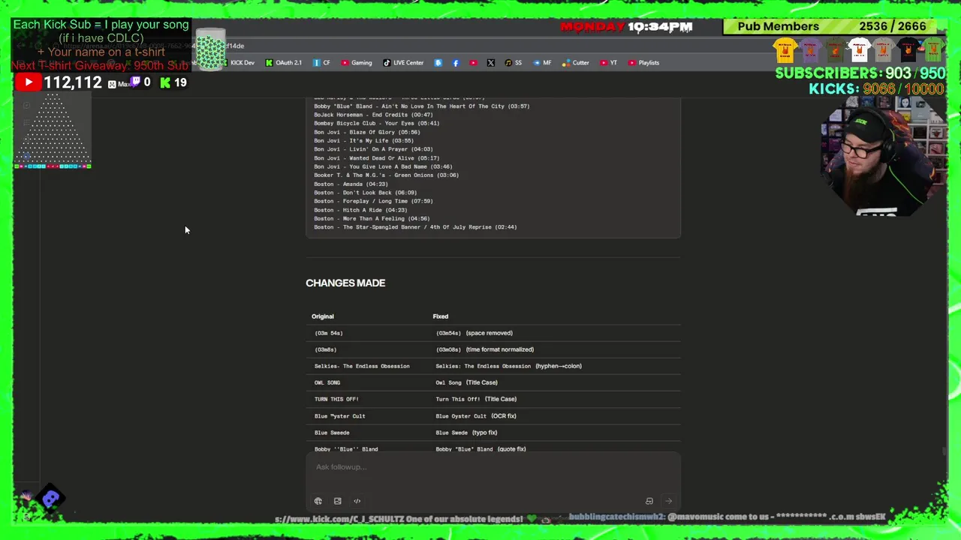Click the 'Original' column header
The height and width of the screenshot is (540, 961).
coord(323,316)
